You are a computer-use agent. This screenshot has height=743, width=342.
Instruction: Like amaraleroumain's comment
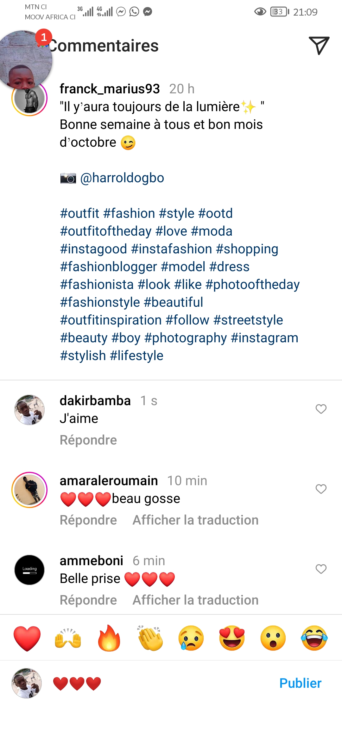[321, 489]
